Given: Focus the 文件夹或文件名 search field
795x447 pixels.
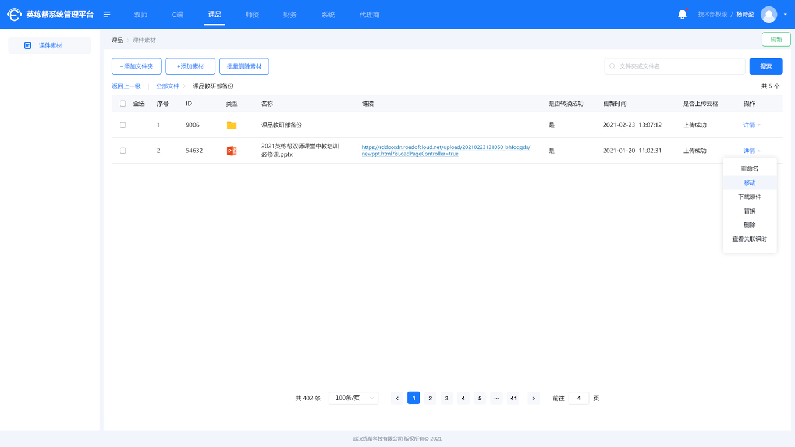Looking at the screenshot, I should [675, 66].
